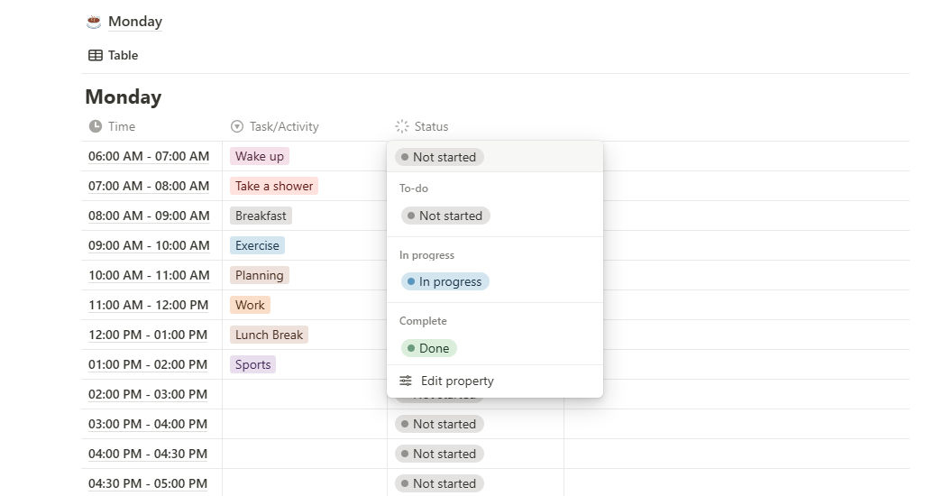Click the blue Exercise tag
Screen dimensions: 944x496
(x=257, y=245)
